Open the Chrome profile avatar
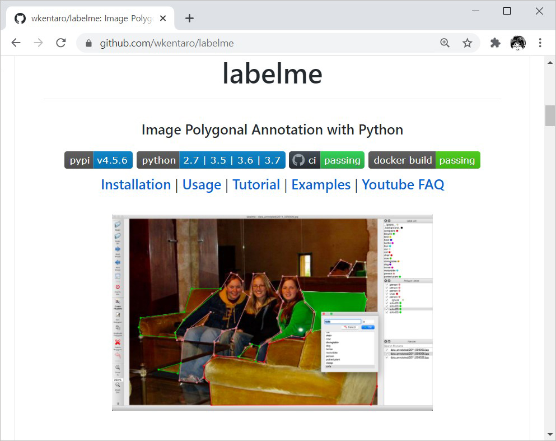 click(518, 43)
